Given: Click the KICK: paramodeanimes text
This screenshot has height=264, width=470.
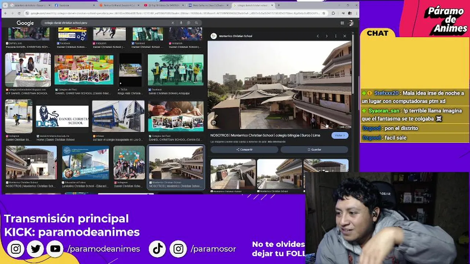Looking at the screenshot, I should [72, 232].
